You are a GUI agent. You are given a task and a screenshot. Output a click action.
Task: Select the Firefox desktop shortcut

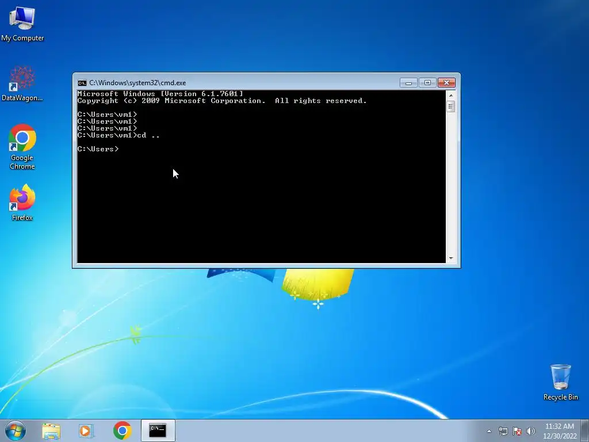click(x=22, y=203)
